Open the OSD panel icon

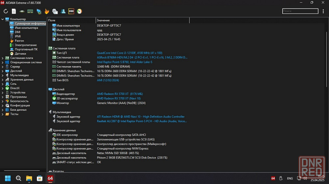point(71,11)
